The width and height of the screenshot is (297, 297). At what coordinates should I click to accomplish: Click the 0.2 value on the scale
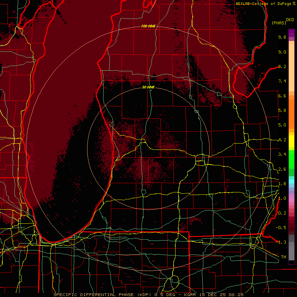(x=282, y=213)
